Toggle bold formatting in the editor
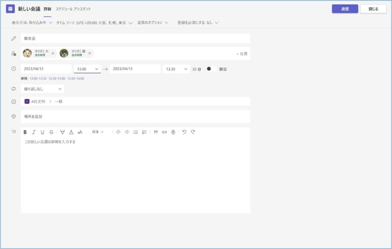 (x=25, y=132)
